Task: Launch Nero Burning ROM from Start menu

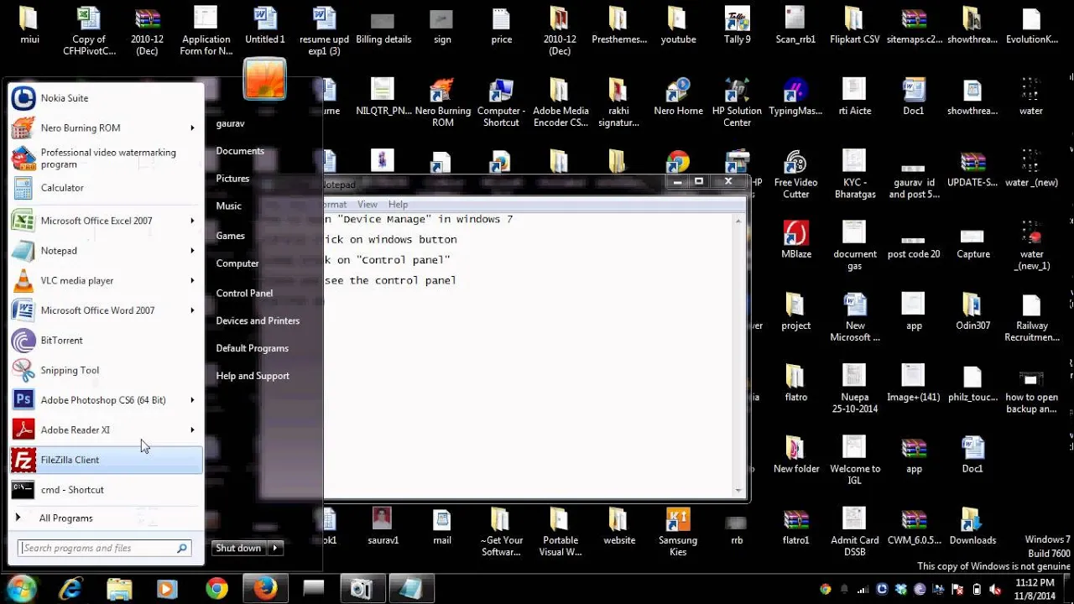Action: (x=106, y=128)
